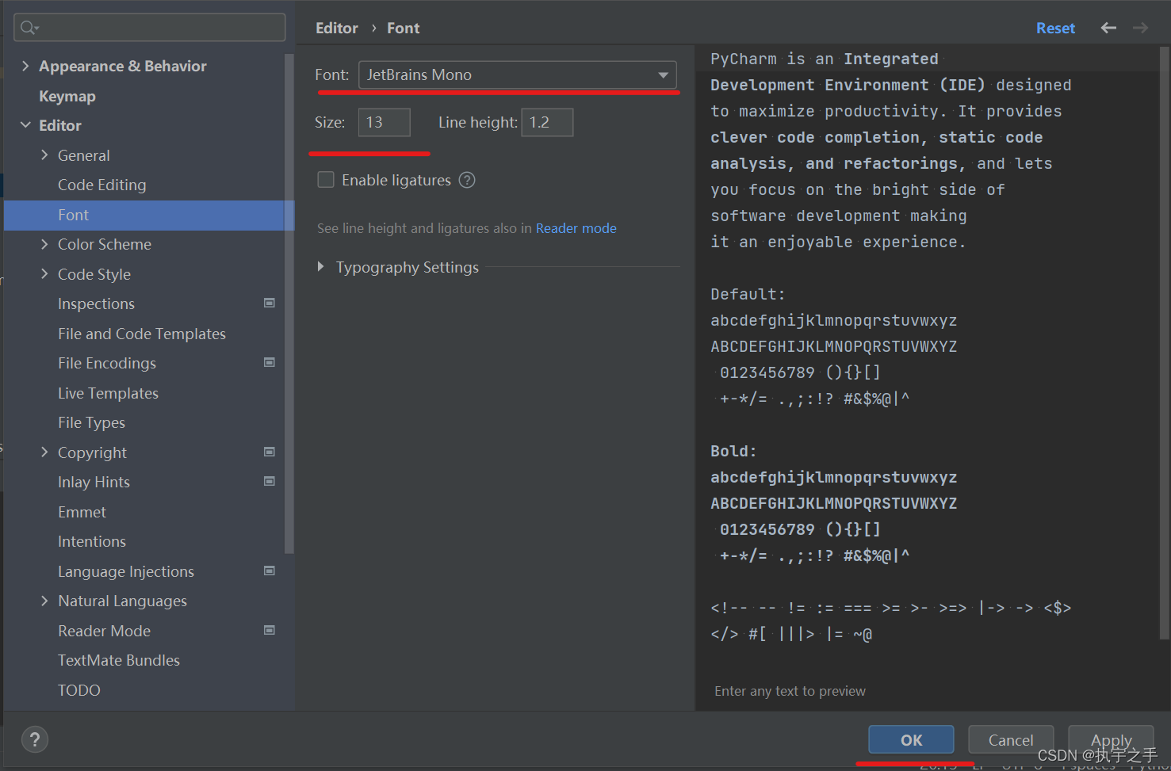This screenshot has width=1171, height=771.
Task: Click the settings search field
Action: 150,28
